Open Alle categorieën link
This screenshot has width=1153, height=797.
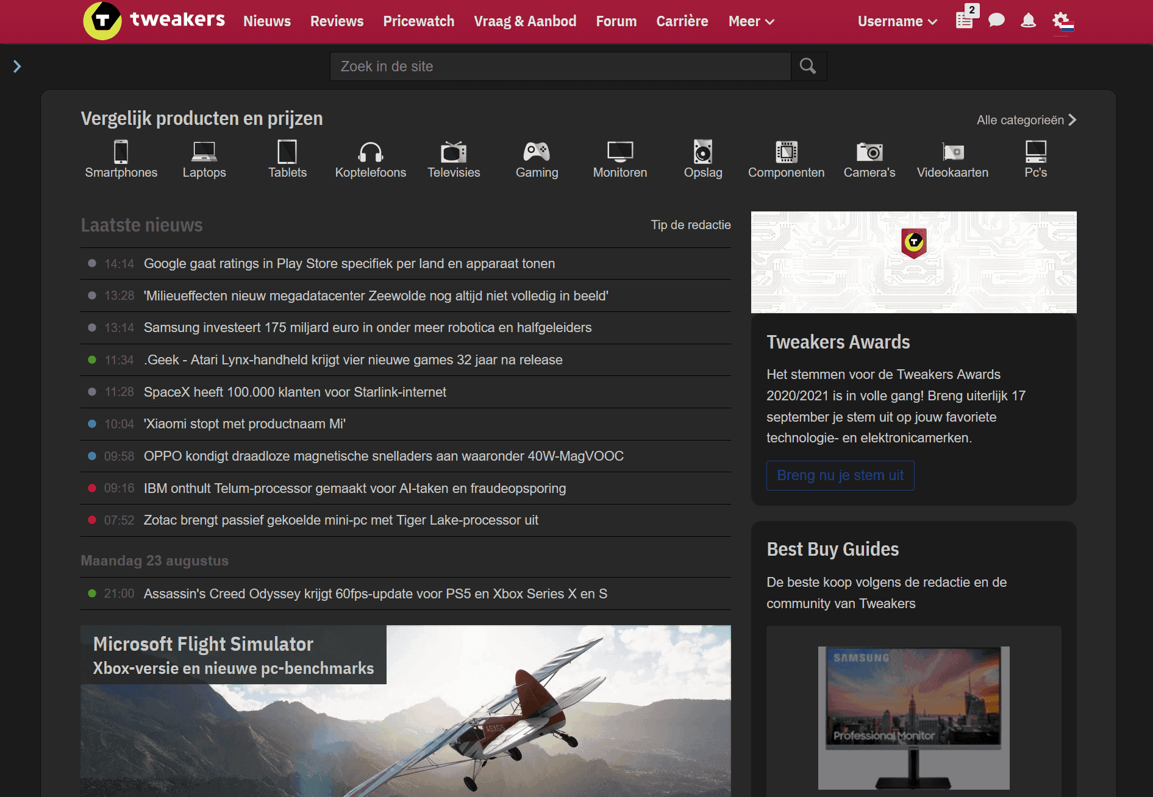[1027, 120]
